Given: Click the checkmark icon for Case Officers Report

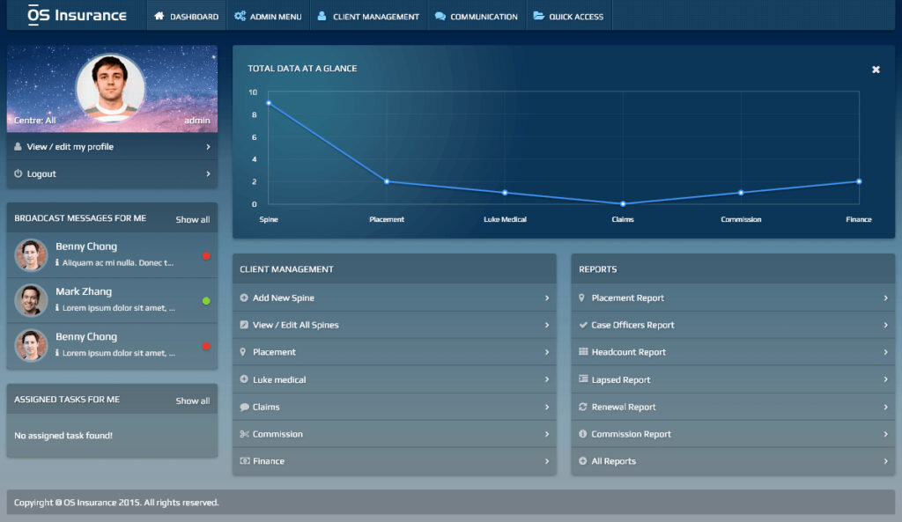Looking at the screenshot, I should click(583, 325).
